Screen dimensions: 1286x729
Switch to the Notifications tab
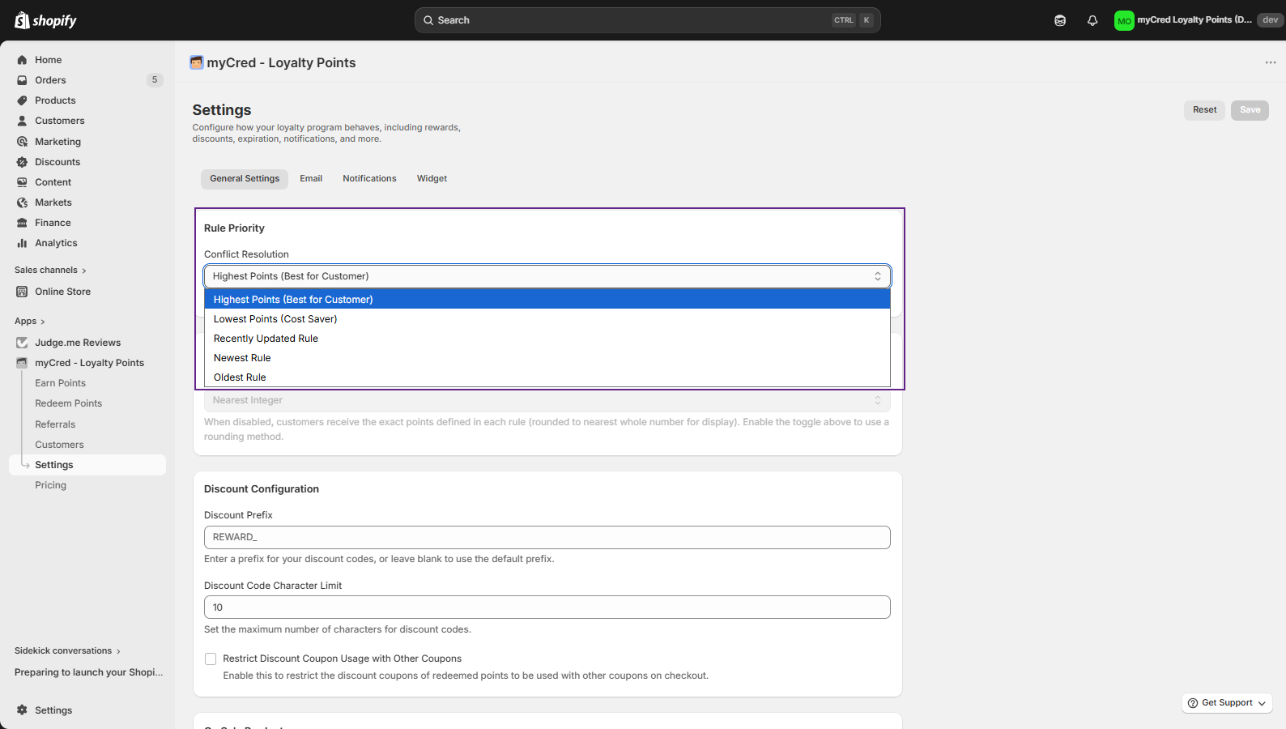point(369,179)
